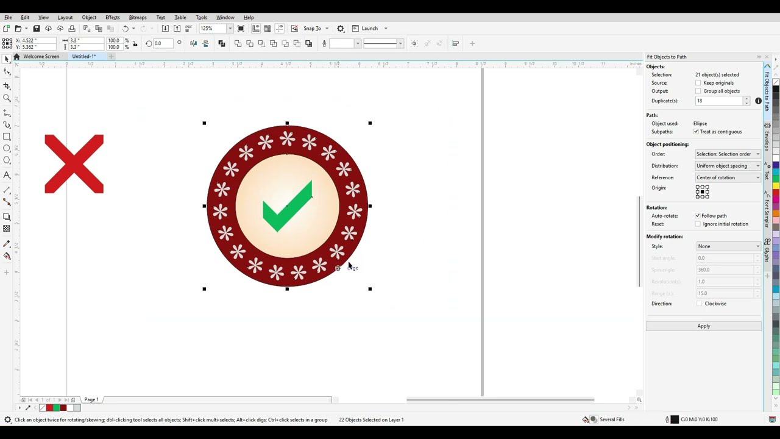The height and width of the screenshot is (439, 780).
Task: Click the Publish to PDF icon
Action: pos(188,29)
